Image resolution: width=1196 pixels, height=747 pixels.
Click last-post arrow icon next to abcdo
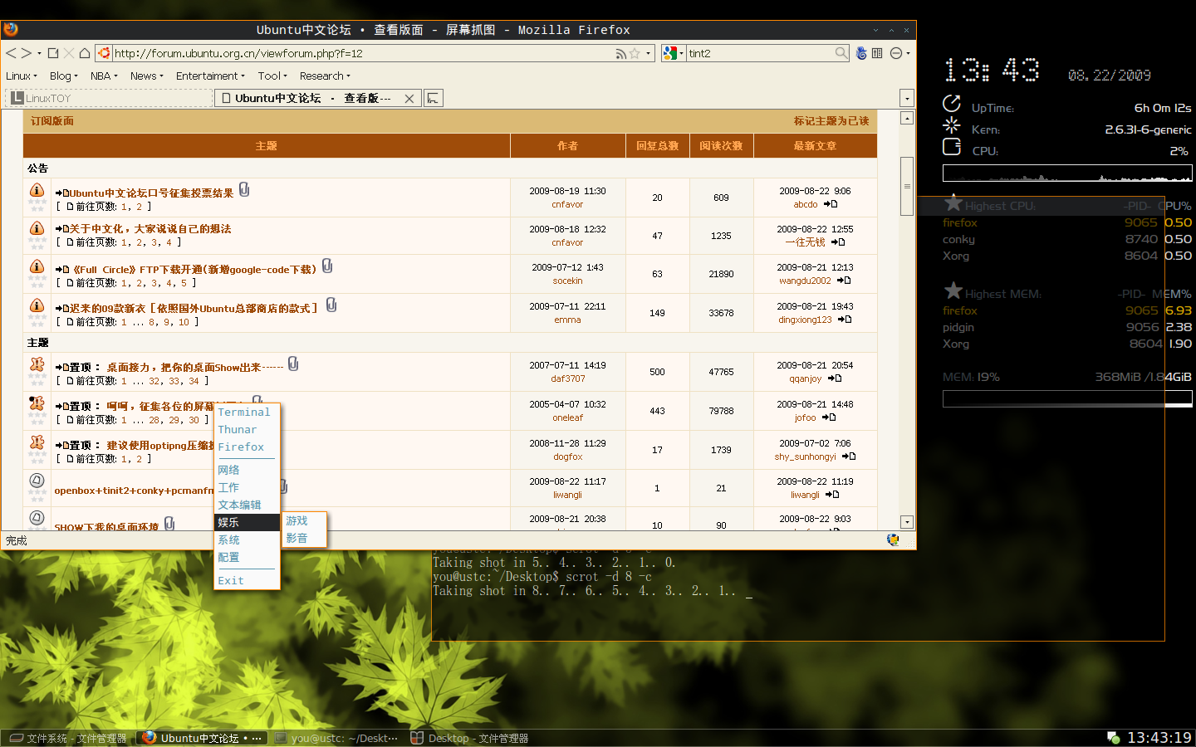click(831, 204)
